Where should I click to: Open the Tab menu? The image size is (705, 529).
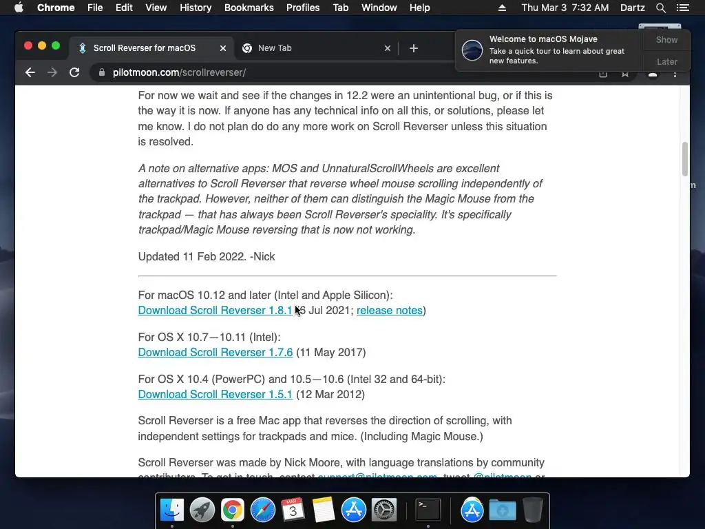340,8
